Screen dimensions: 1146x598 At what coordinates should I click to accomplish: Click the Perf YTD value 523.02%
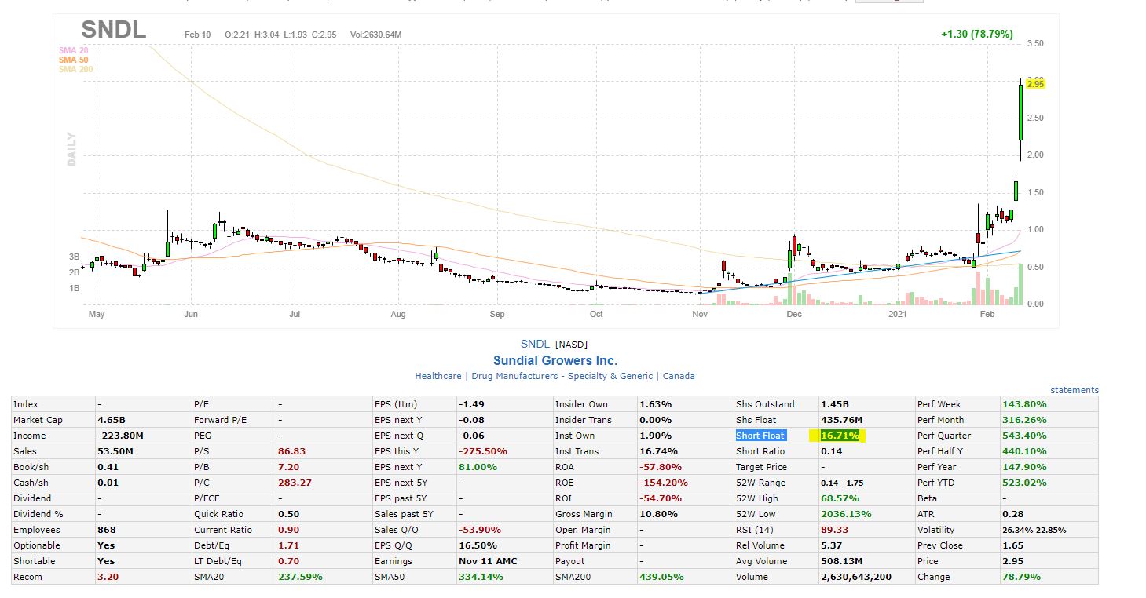[x=1025, y=483]
